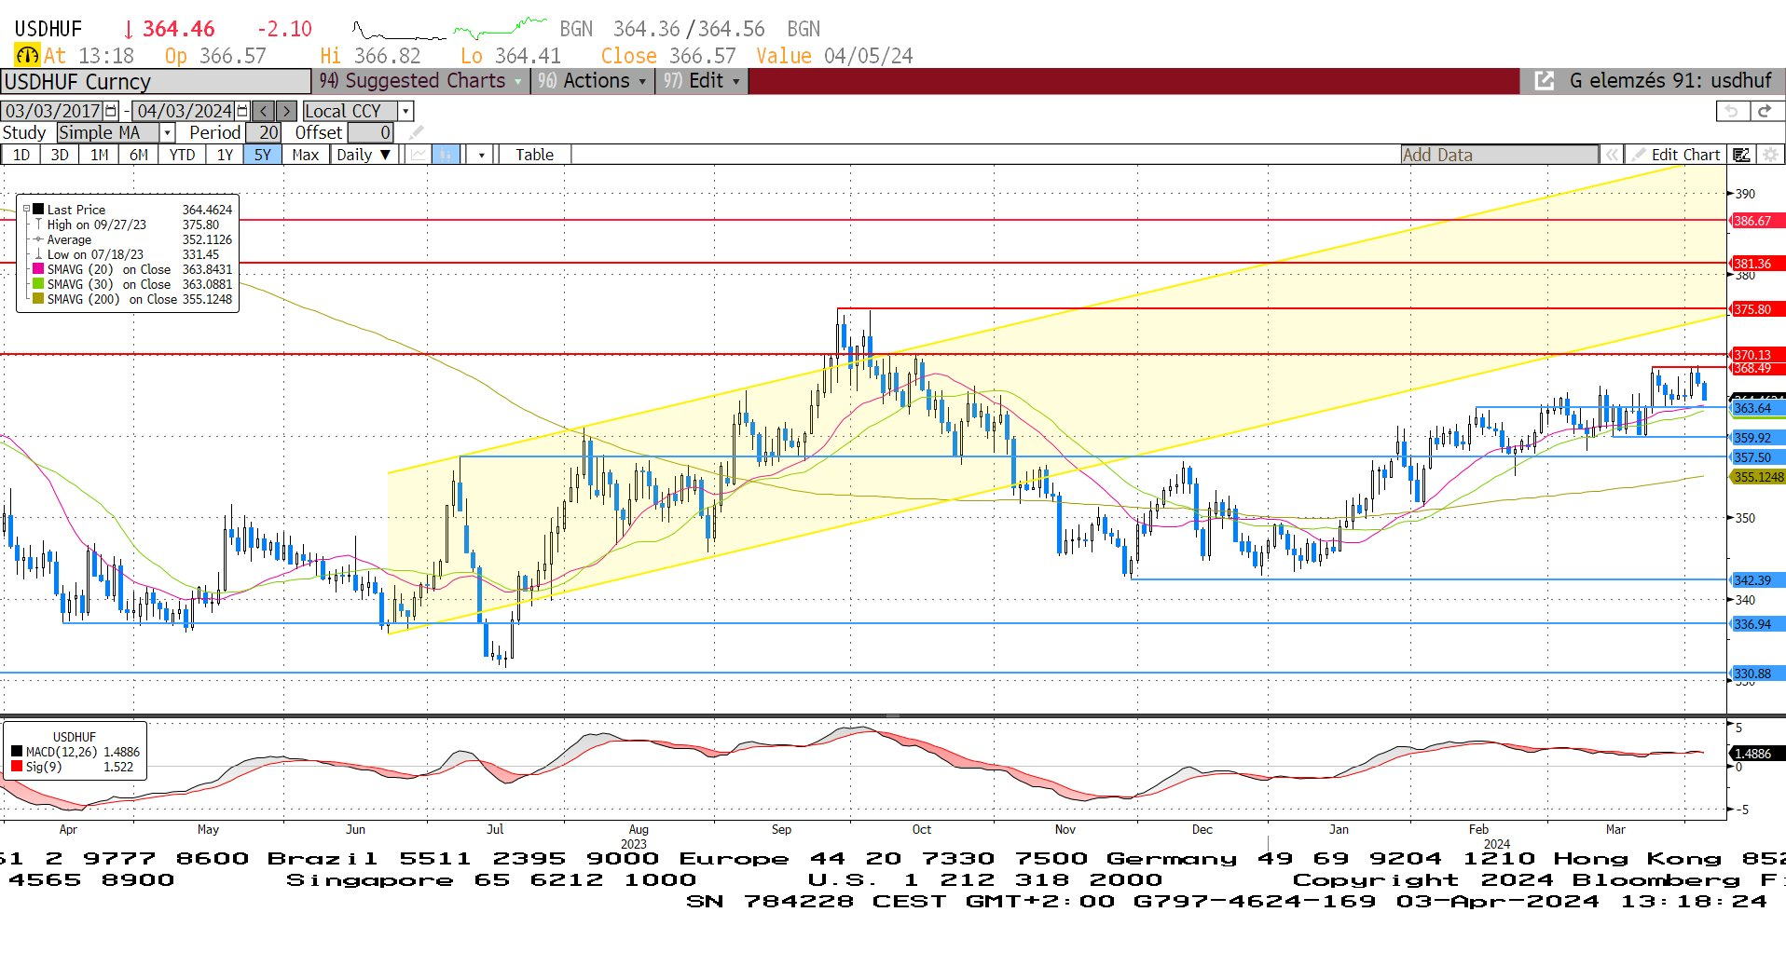Image resolution: width=1786 pixels, height=953 pixels.
Task: Click the Offset value field
Action: [370, 132]
